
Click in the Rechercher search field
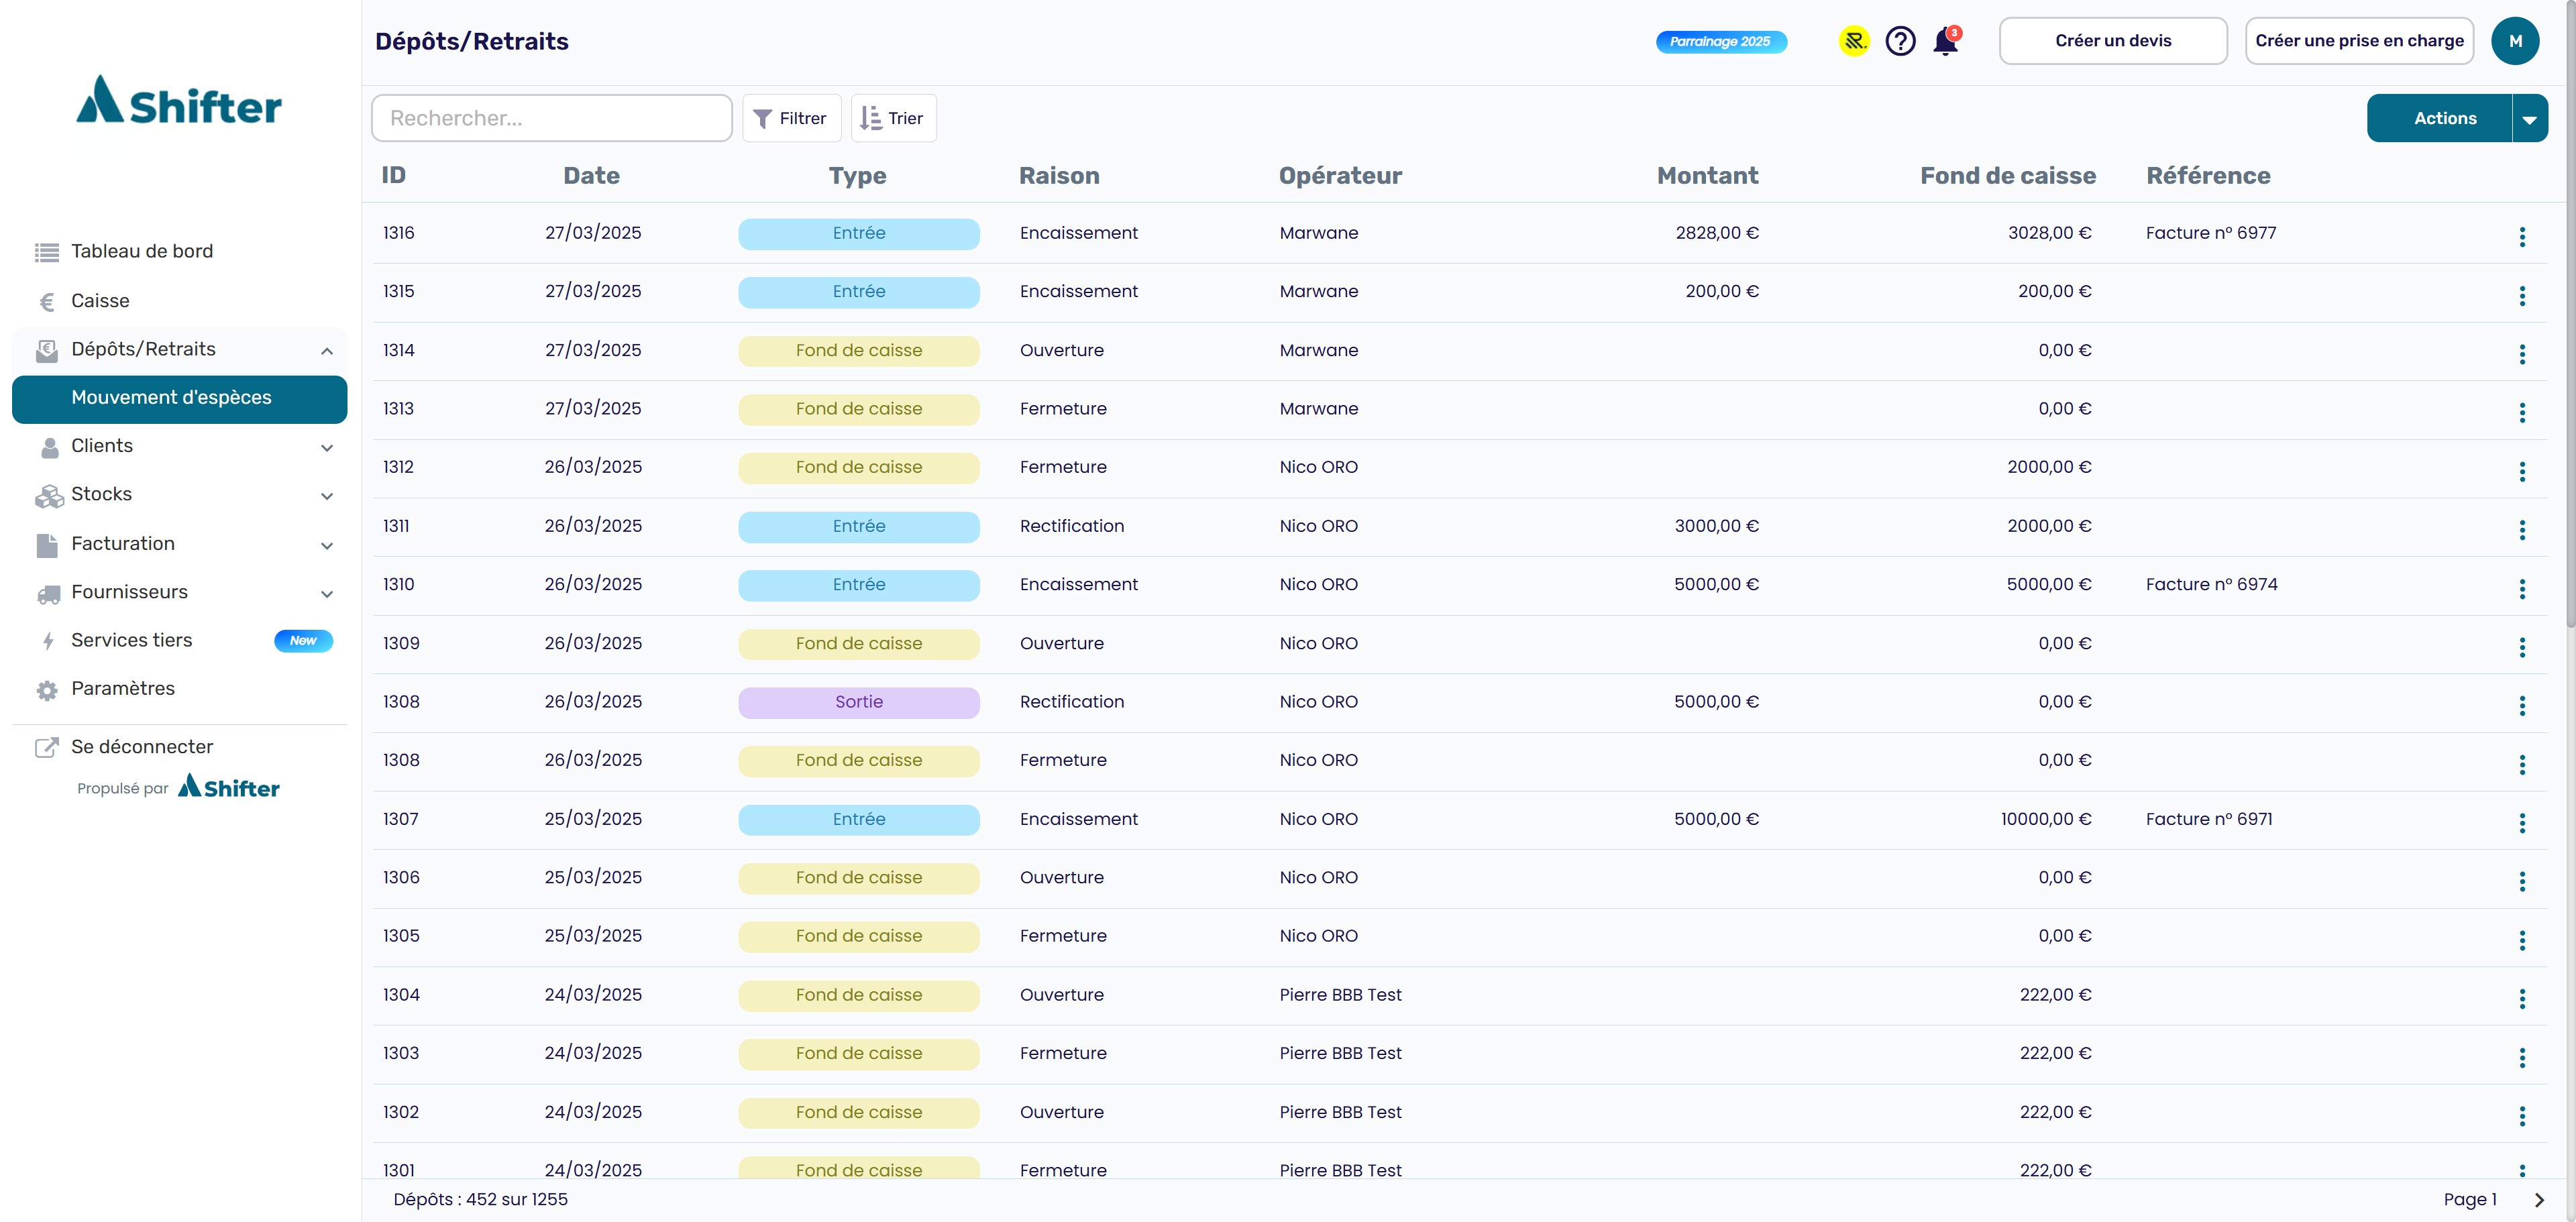(x=552, y=118)
